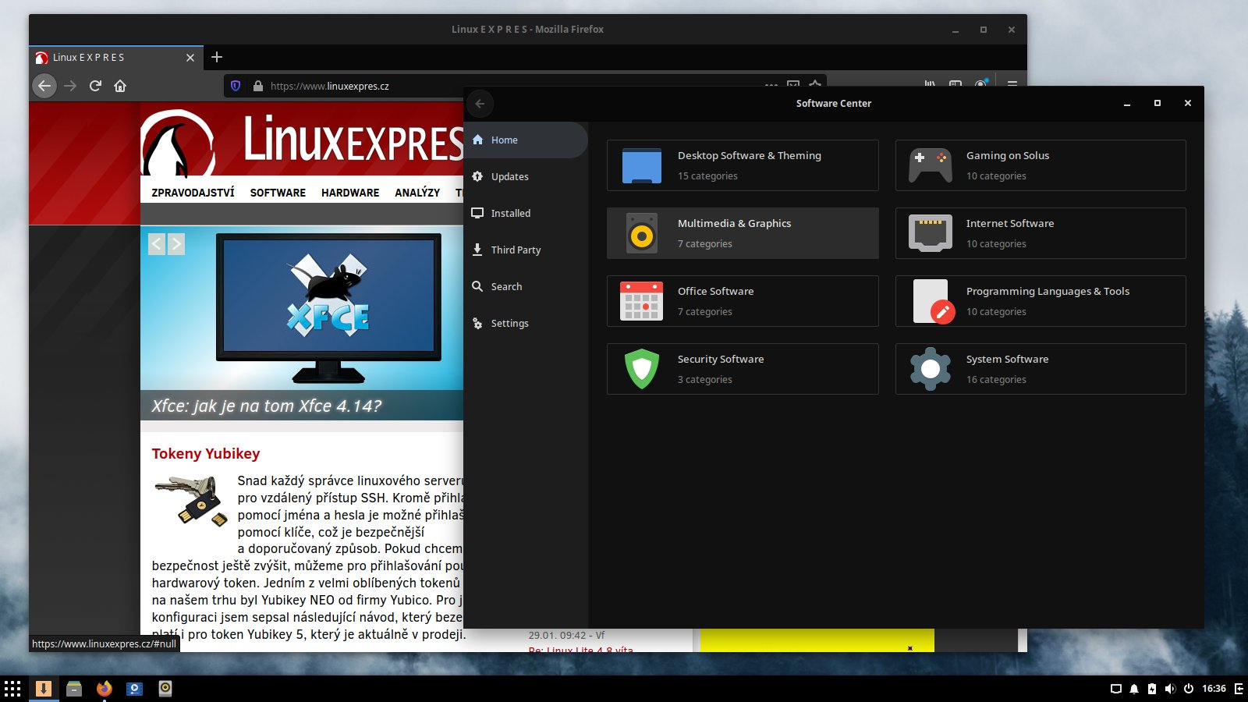Toggle the Raven sidebar tray icon
1248x702 pixels.
click(1239, 689)
